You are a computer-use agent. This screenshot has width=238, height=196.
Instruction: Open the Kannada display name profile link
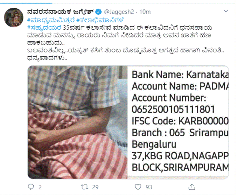(60, 12)
